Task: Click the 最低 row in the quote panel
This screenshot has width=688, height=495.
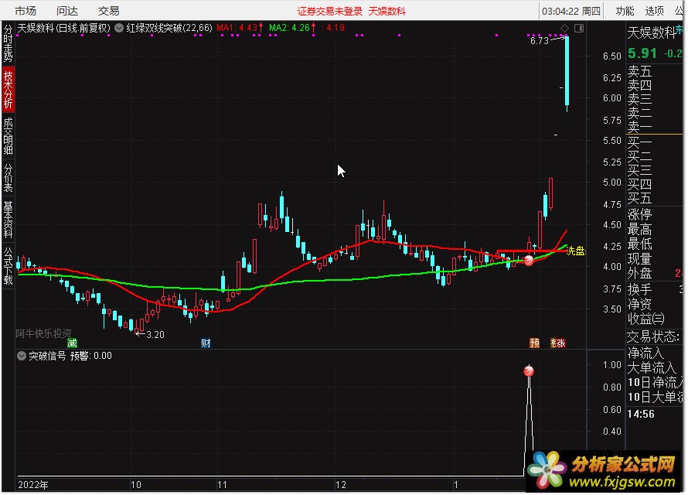Action: (654, 244)
